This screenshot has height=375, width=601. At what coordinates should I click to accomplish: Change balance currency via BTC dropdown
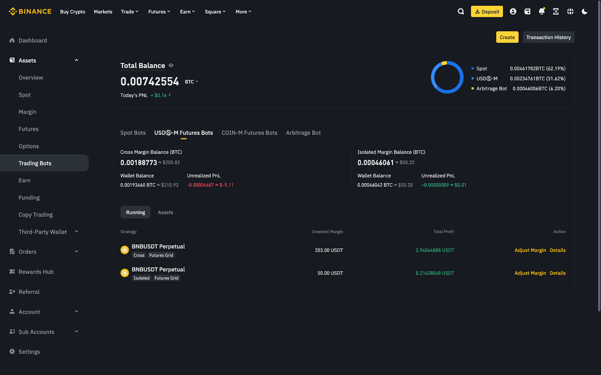point(192,82)
